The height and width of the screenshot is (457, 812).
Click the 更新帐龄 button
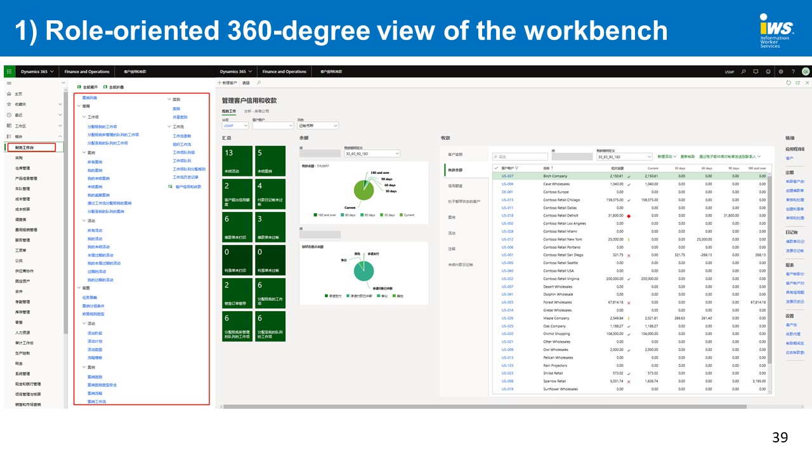click(687, 157)
